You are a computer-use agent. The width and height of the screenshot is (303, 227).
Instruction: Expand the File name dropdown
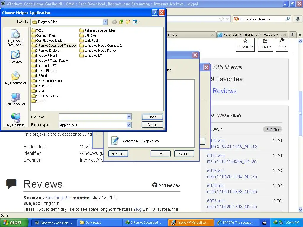[129, 117]
